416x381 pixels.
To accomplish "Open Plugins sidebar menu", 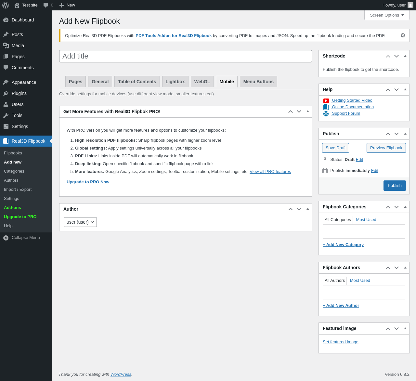I will point(26,93).
